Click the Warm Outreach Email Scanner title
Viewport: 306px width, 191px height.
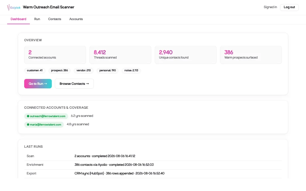[x=49, y=7]
